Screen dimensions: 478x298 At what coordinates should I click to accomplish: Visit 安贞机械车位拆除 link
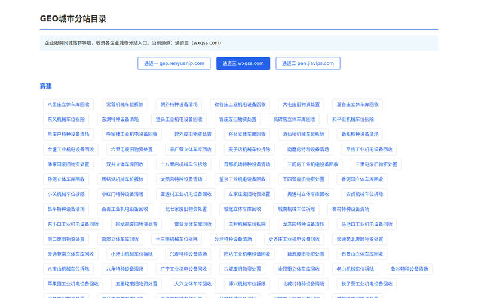click(364, 194)
